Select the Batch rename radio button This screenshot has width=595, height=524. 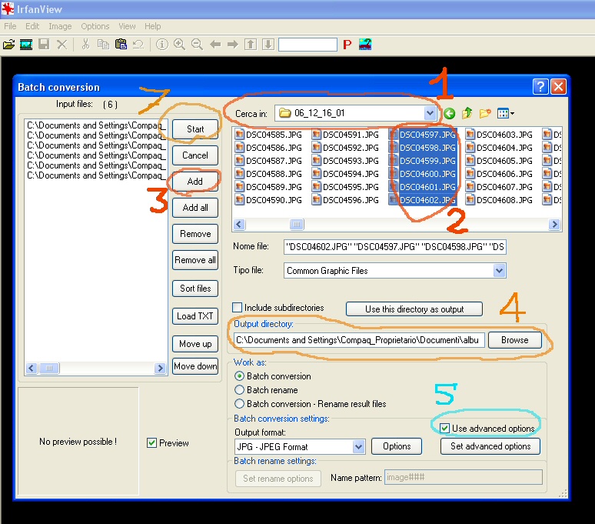click(240, 390)
